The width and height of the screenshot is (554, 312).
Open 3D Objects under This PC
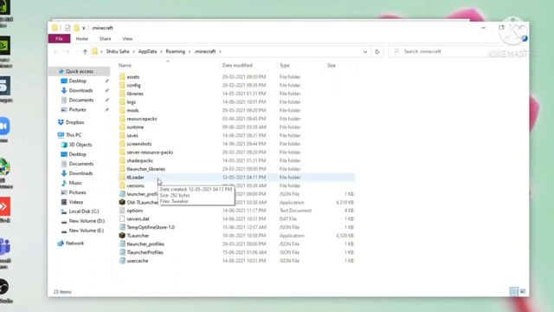click(x=81, y=145)
